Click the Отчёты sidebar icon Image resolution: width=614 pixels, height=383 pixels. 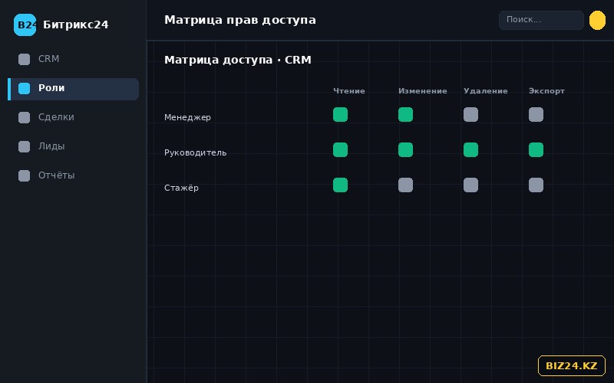coord(25,175)
